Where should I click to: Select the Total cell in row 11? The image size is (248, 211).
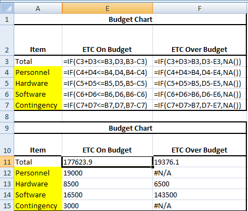point(38,162)
